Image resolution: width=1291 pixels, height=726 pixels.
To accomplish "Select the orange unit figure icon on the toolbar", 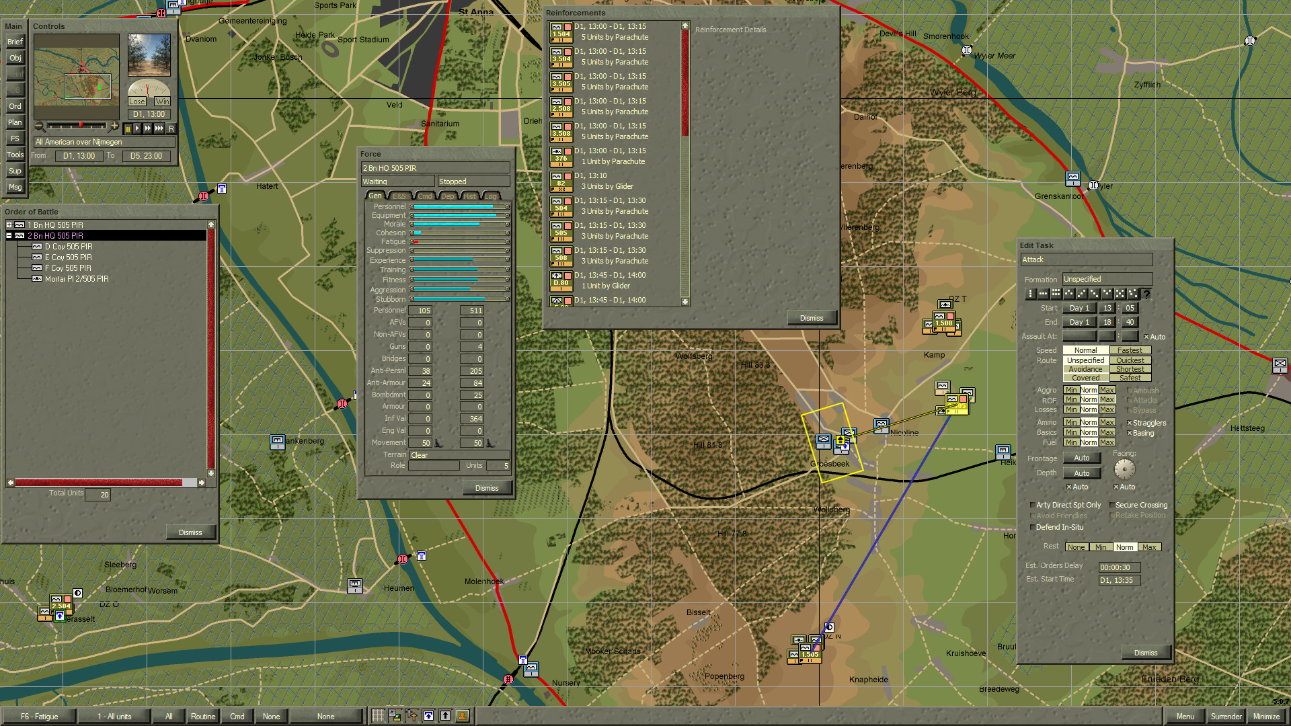I will pyautogui.click(x=462, y=717).
